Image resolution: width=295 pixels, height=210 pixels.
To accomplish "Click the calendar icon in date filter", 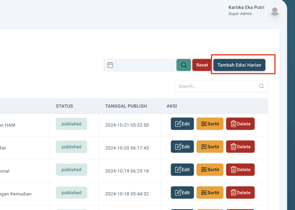I will [110, 65].
